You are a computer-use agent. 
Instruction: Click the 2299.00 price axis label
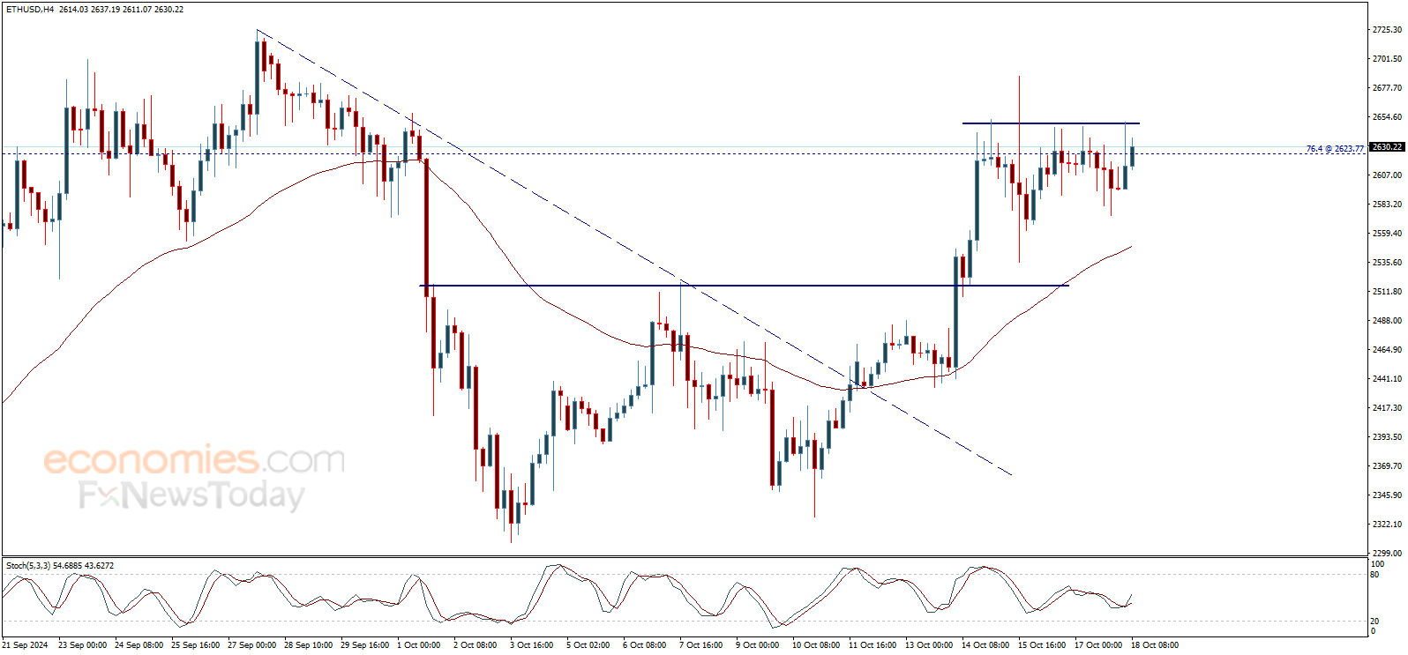pyautogui.click(x=1387, y=554)
